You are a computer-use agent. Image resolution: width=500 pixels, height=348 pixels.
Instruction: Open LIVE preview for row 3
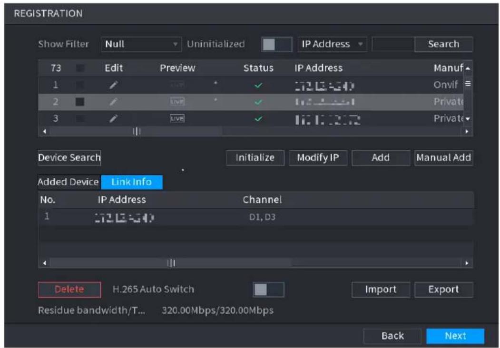tap(177, 118)
